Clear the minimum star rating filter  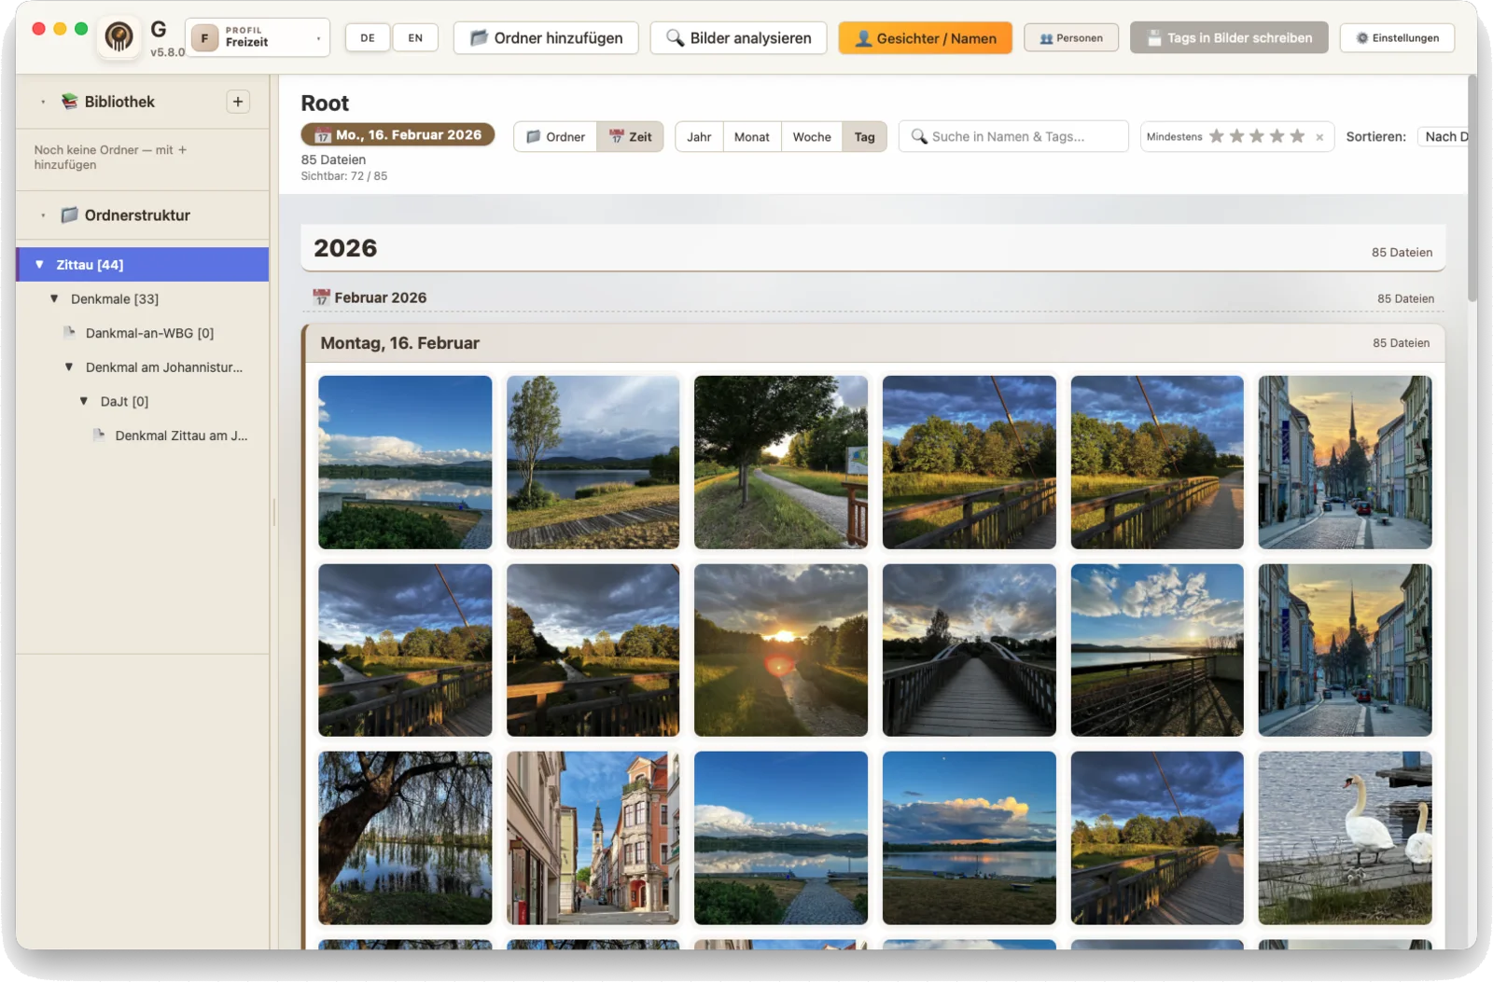[x=1319, y=137]
